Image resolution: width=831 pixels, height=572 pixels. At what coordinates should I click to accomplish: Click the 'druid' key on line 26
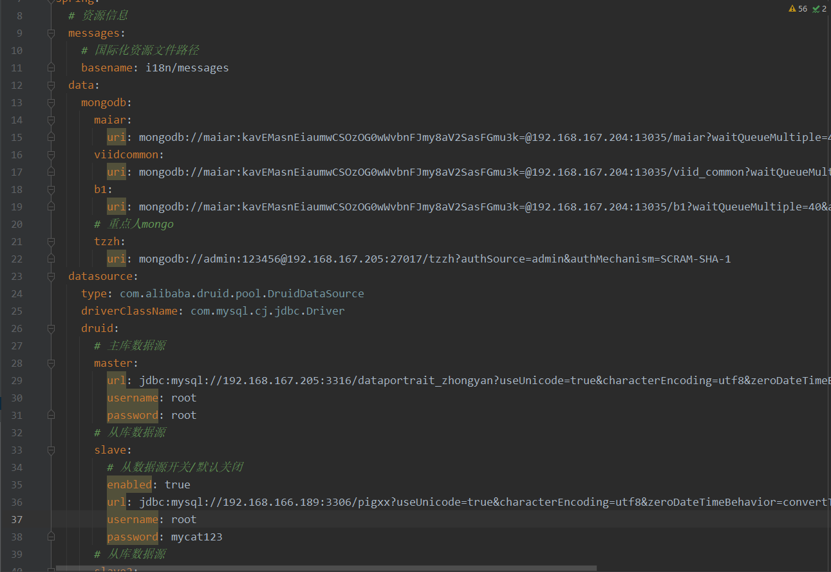97,329
